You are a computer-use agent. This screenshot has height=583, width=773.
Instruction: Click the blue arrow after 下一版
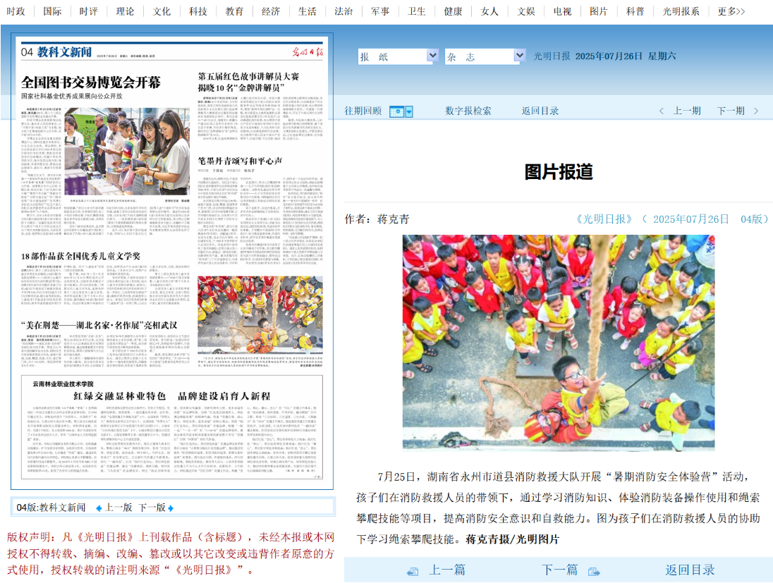click(x=171, y=508)
